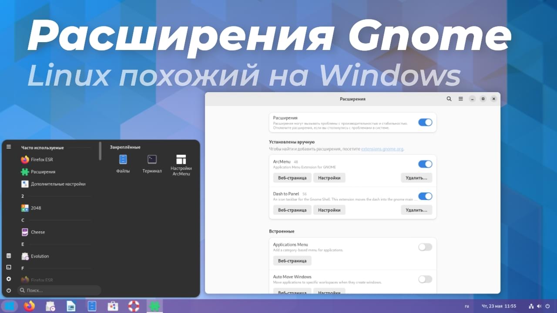Viewport: 557px width, 313px height.
Task: Disable the Dash to Panel switch
Action: pos(425,196)
